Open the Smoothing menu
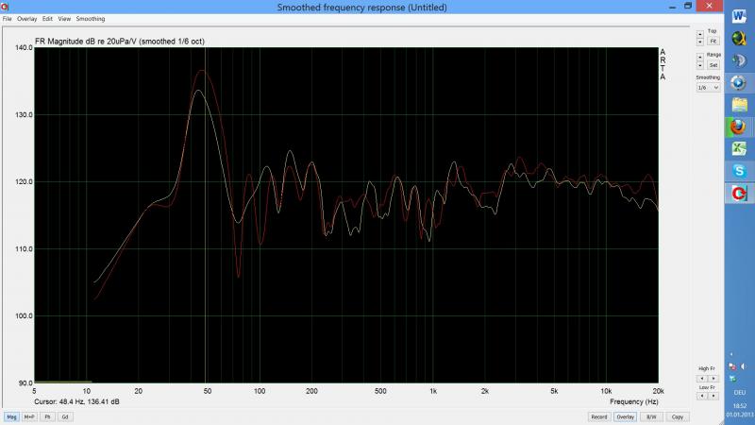Viewport: 755px width, 425px height. click(x=91, y=19)
